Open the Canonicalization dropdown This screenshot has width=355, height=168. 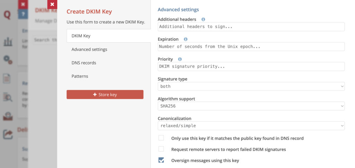251,126
